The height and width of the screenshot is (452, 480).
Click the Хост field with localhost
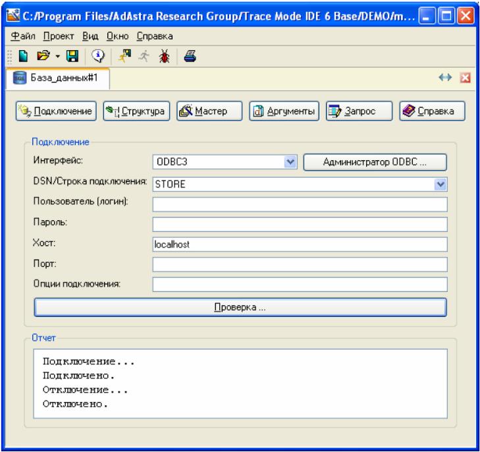tap(300, 244)
